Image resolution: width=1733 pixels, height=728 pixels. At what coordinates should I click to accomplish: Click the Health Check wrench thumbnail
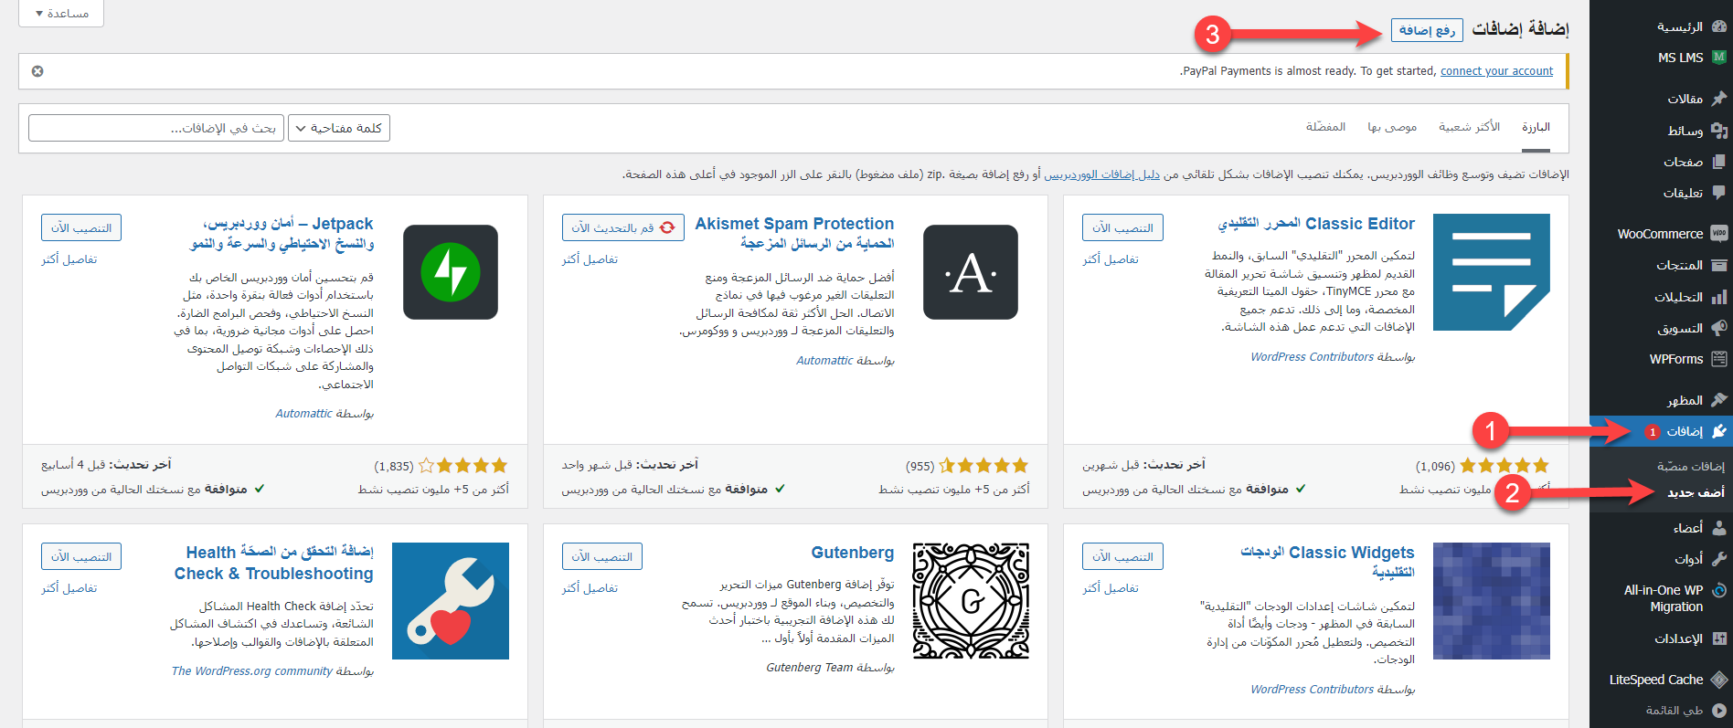tap(451, 601)
